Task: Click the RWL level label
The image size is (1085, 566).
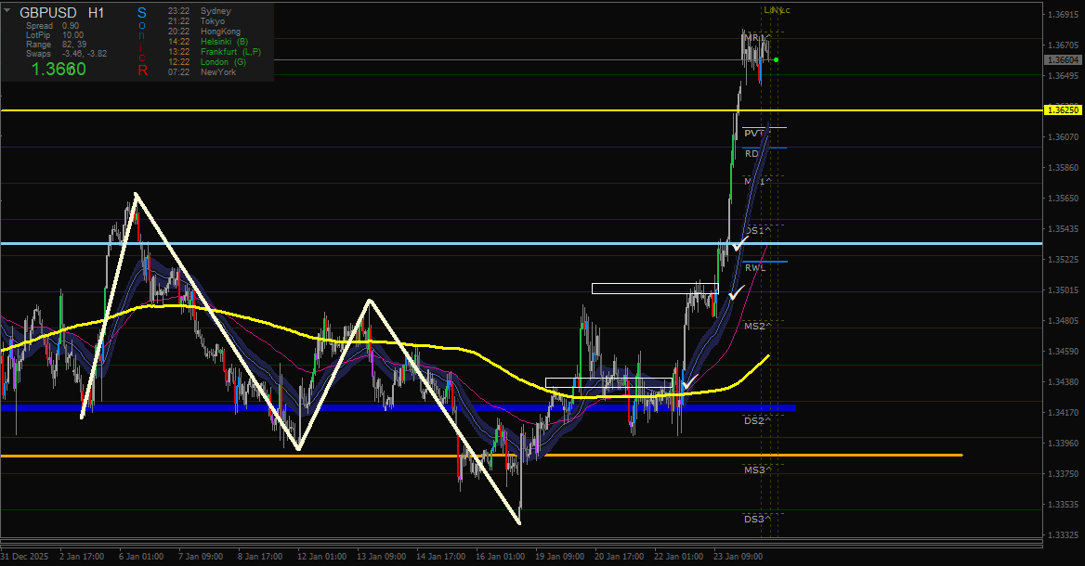Action: pyautogui.click(x=755, y=268)
